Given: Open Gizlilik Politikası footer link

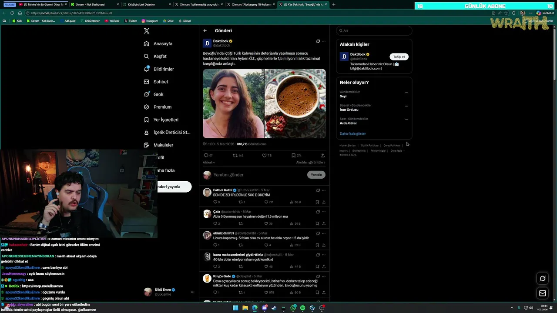Looking at the screenshot, I should point(369,145).
